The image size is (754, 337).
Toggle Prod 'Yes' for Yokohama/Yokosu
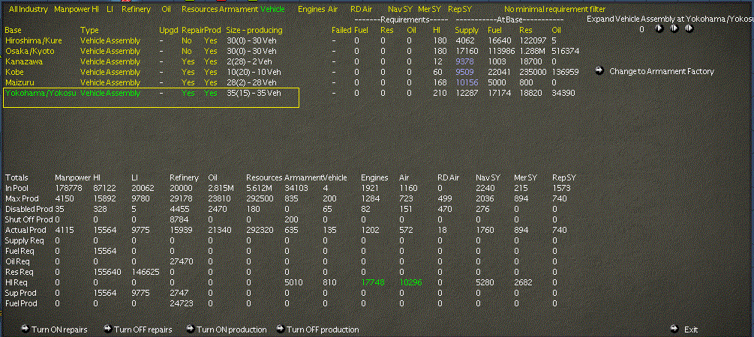coord(211,93)
